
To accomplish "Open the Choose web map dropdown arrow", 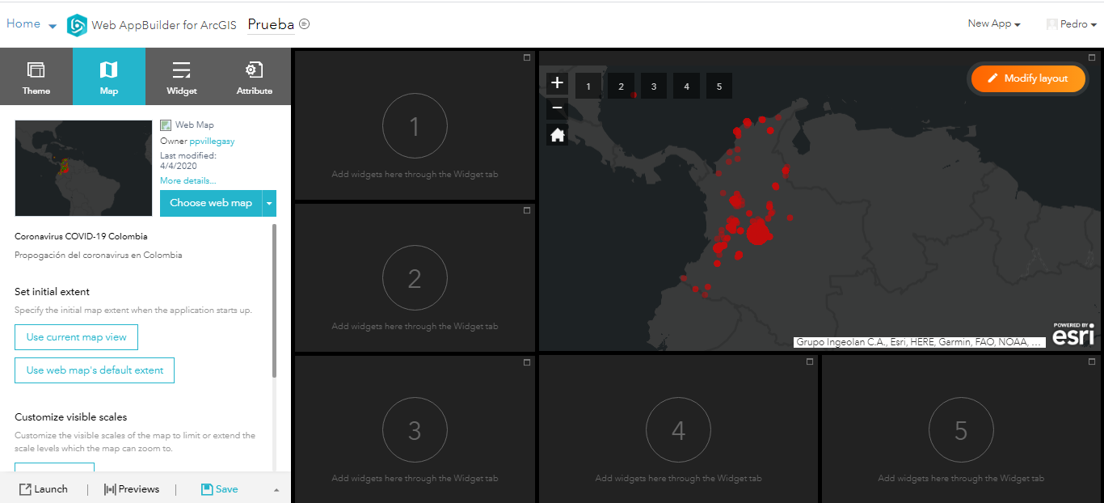I will point(268,203).
